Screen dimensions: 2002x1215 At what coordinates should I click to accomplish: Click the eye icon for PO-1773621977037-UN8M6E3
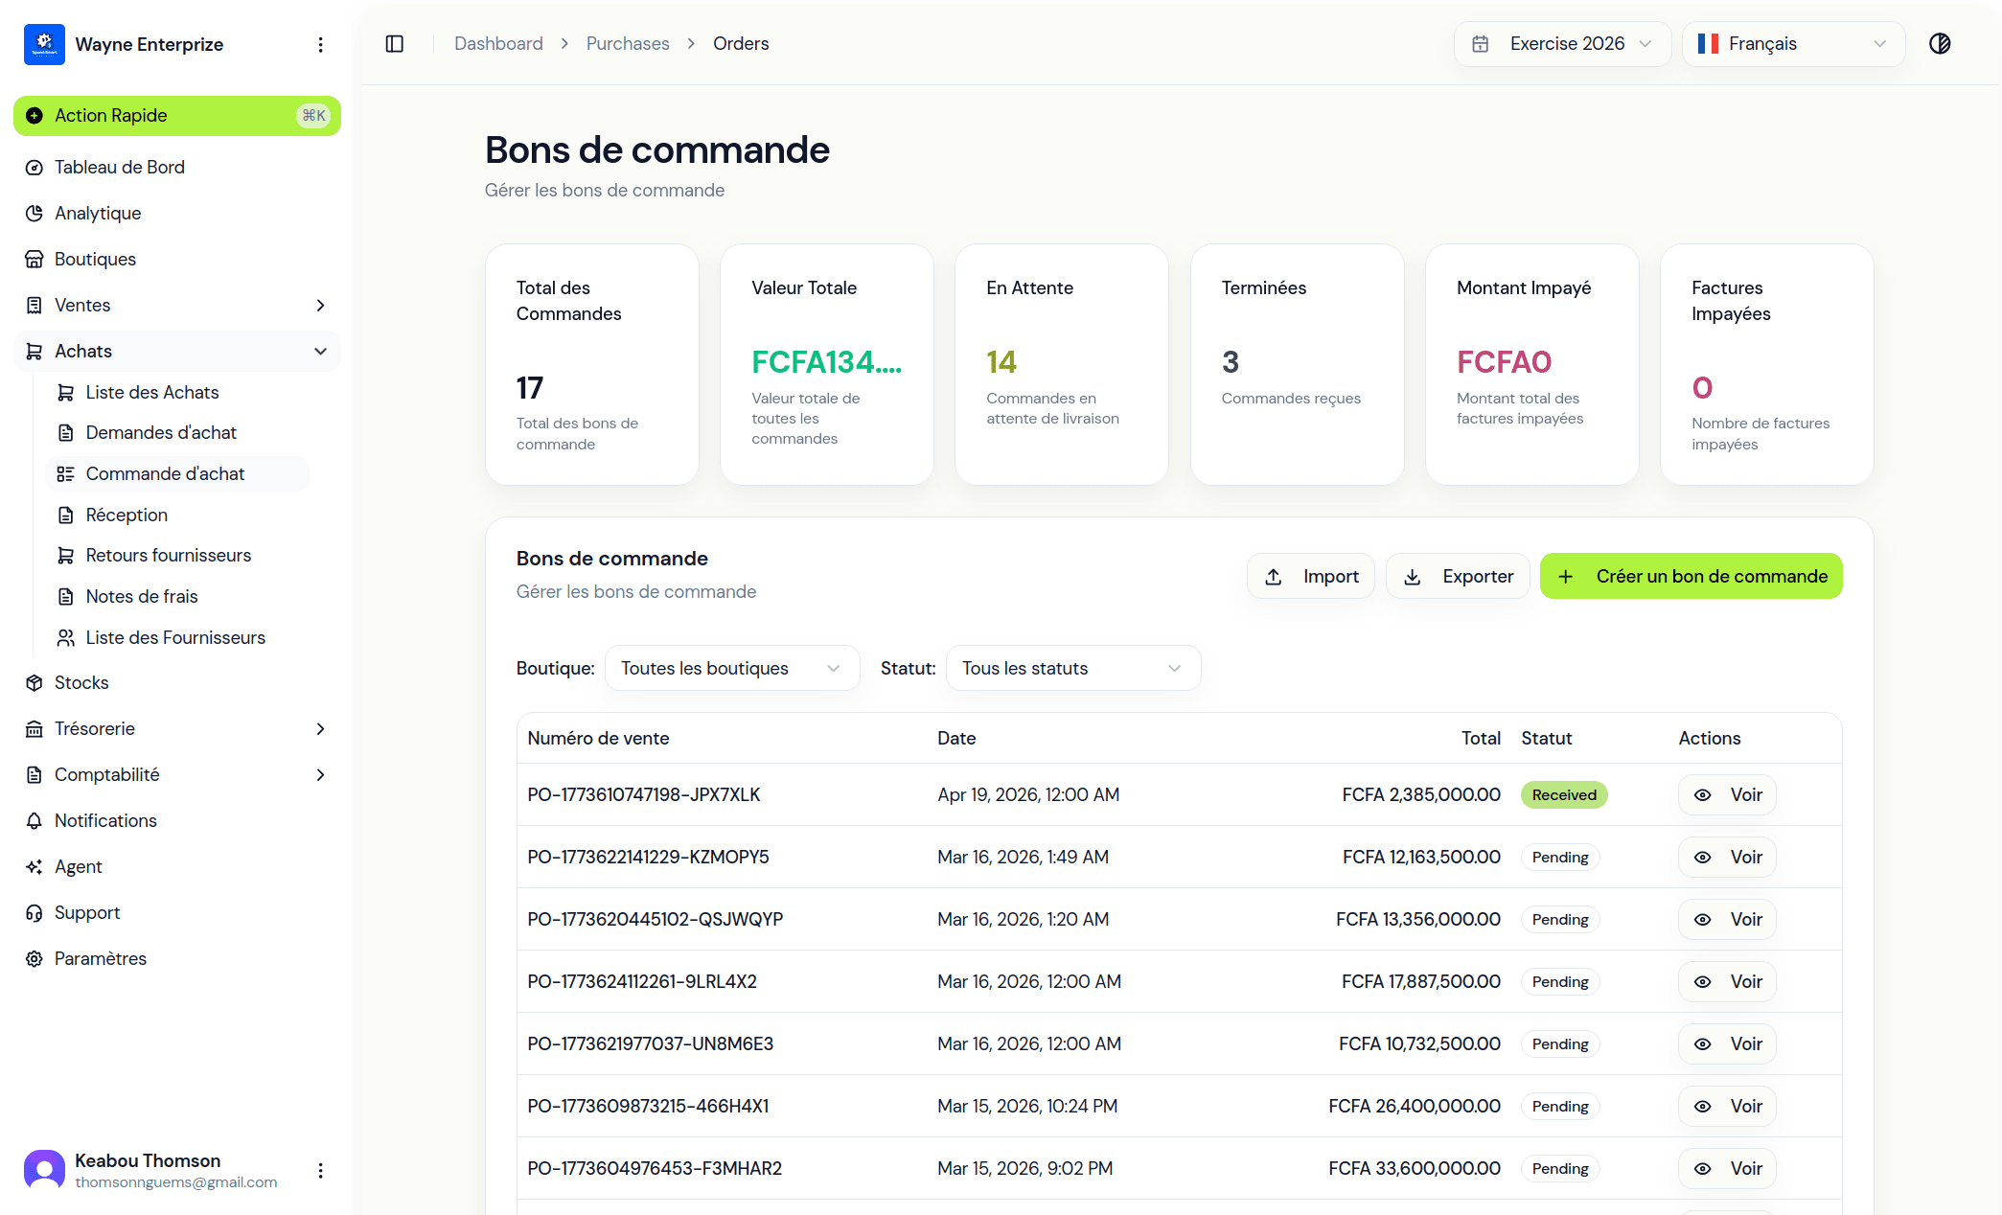[1703, 1044]
